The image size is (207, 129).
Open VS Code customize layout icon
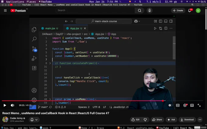pos(155,21)
